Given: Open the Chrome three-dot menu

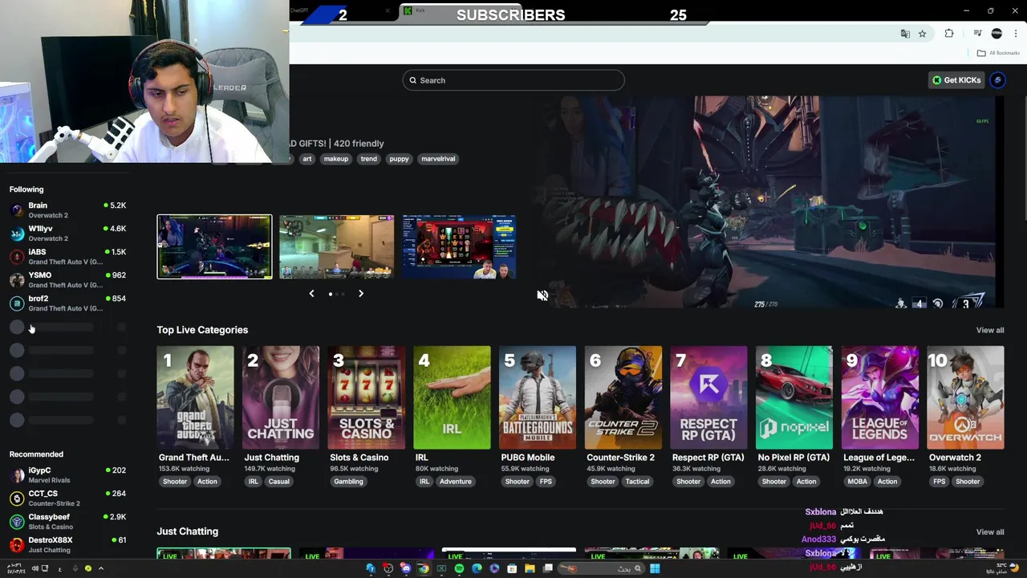Looking at the screenshot, I should pyautogui.click(x=1016, y=34).
